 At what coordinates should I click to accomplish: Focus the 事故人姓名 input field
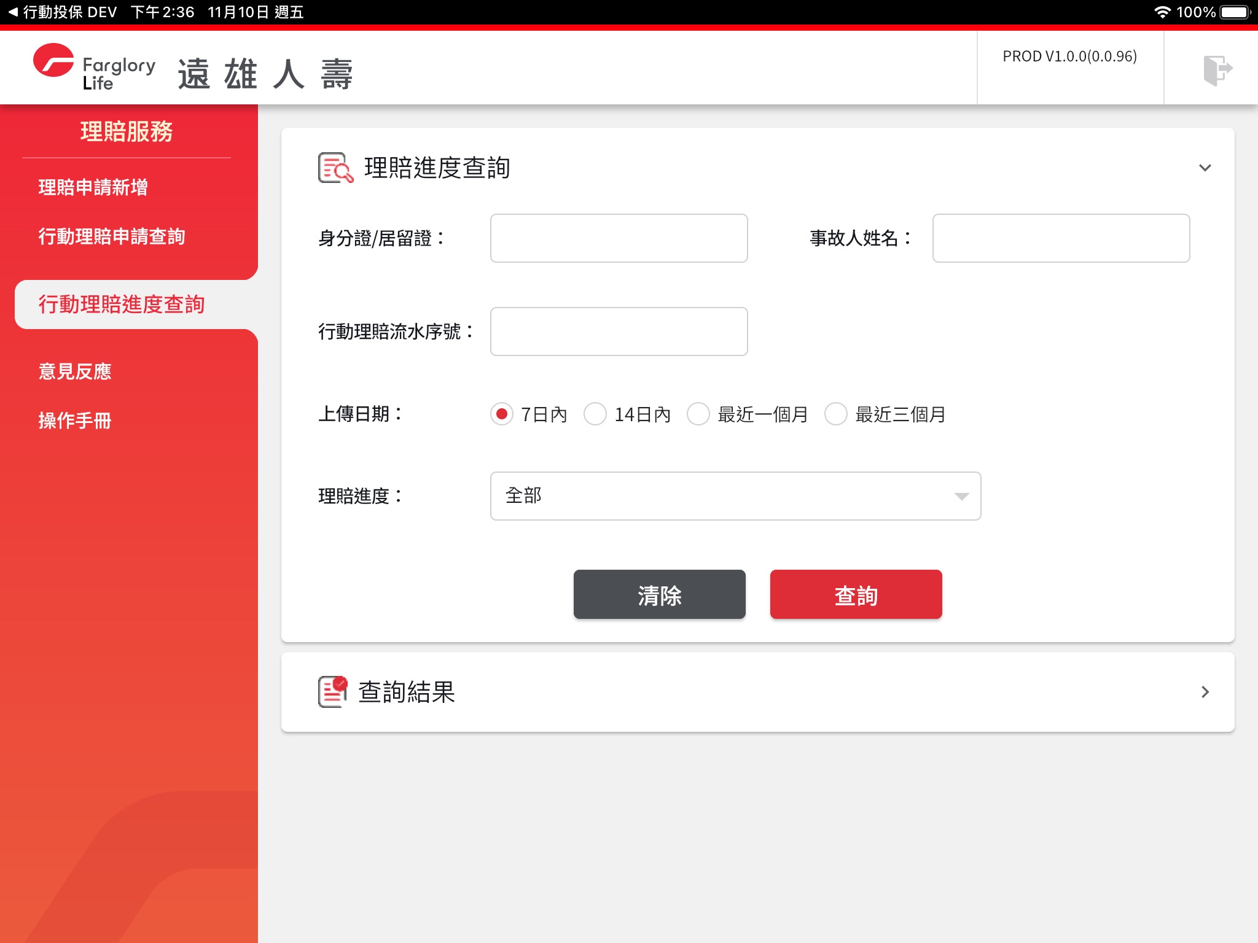pyautogui.click(x=1061, y=238)
